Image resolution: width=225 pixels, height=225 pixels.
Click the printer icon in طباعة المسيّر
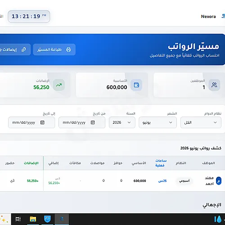click(68, 49)
